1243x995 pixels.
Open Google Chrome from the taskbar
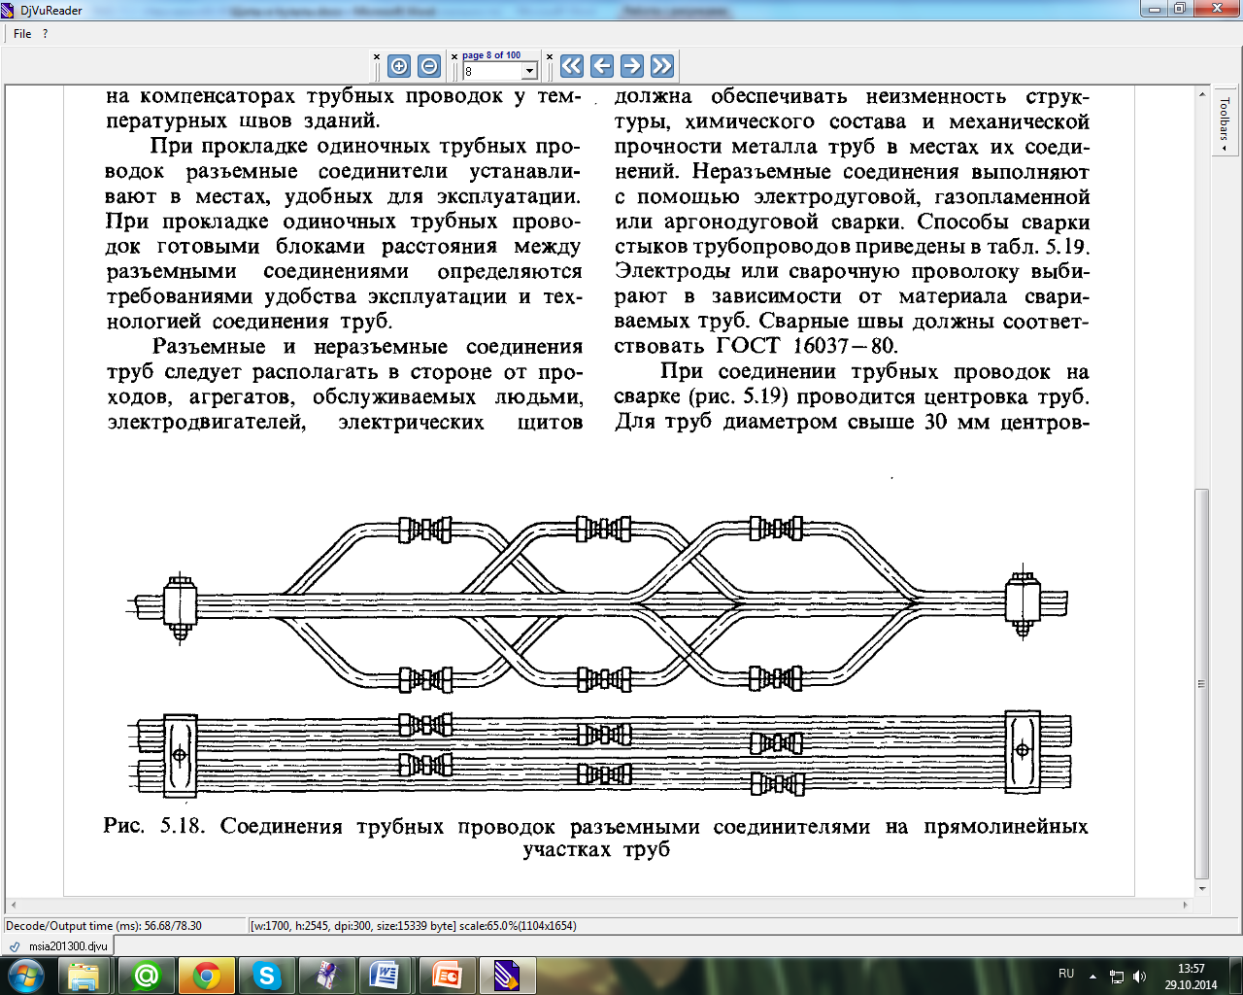[207, 976]
